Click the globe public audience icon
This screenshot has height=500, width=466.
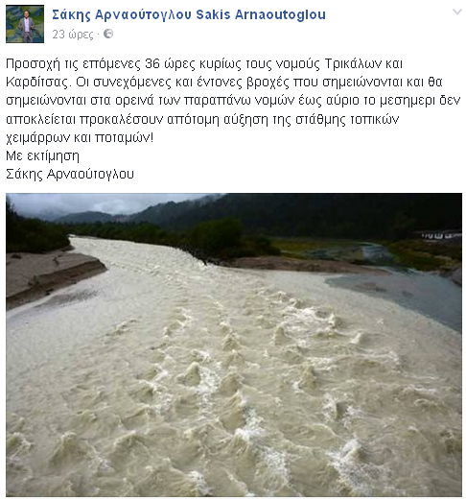108,34
